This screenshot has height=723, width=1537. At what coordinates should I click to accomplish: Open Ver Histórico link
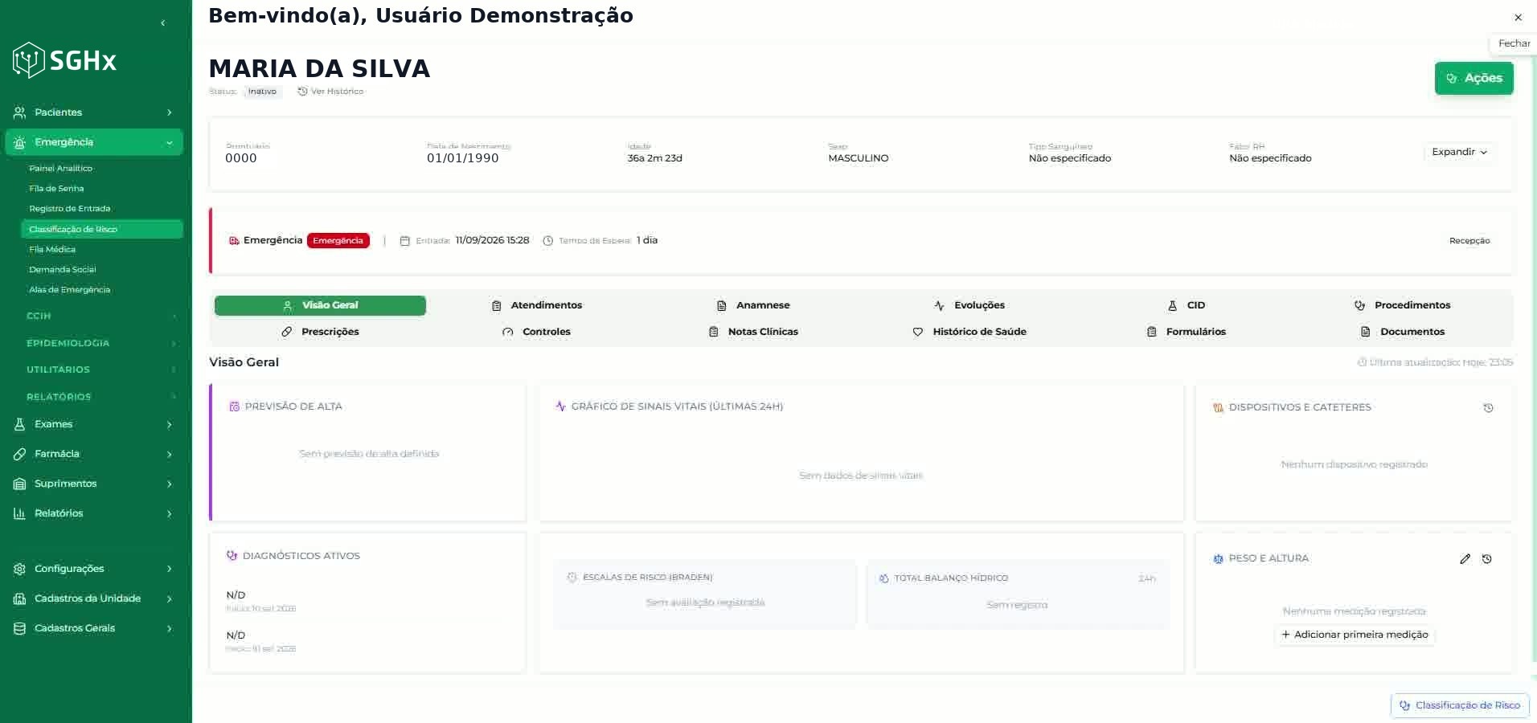tap(330, 92)
